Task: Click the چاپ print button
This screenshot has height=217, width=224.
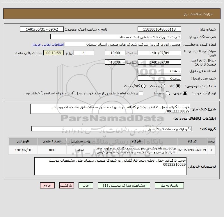Action: (x=86, y=186)
